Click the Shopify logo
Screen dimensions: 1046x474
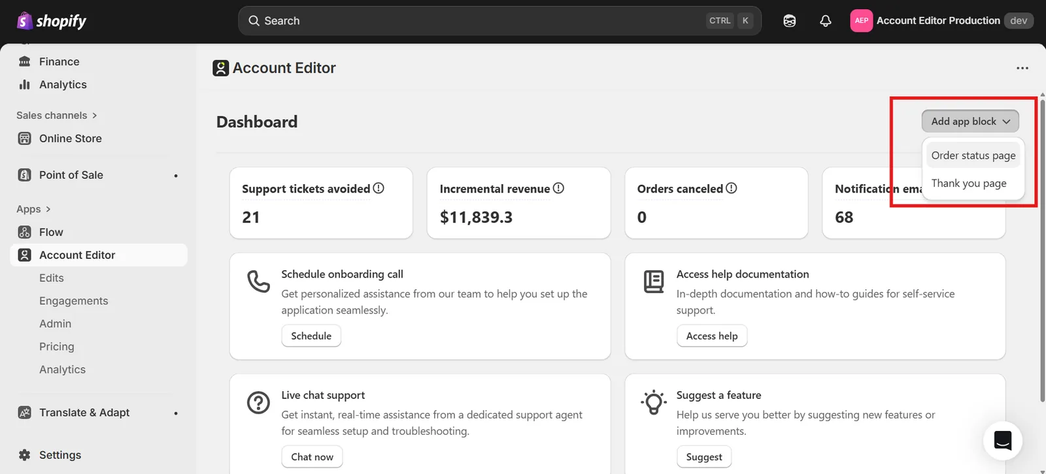52,21
